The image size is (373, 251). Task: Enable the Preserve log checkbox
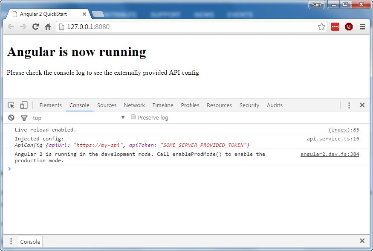133,117
